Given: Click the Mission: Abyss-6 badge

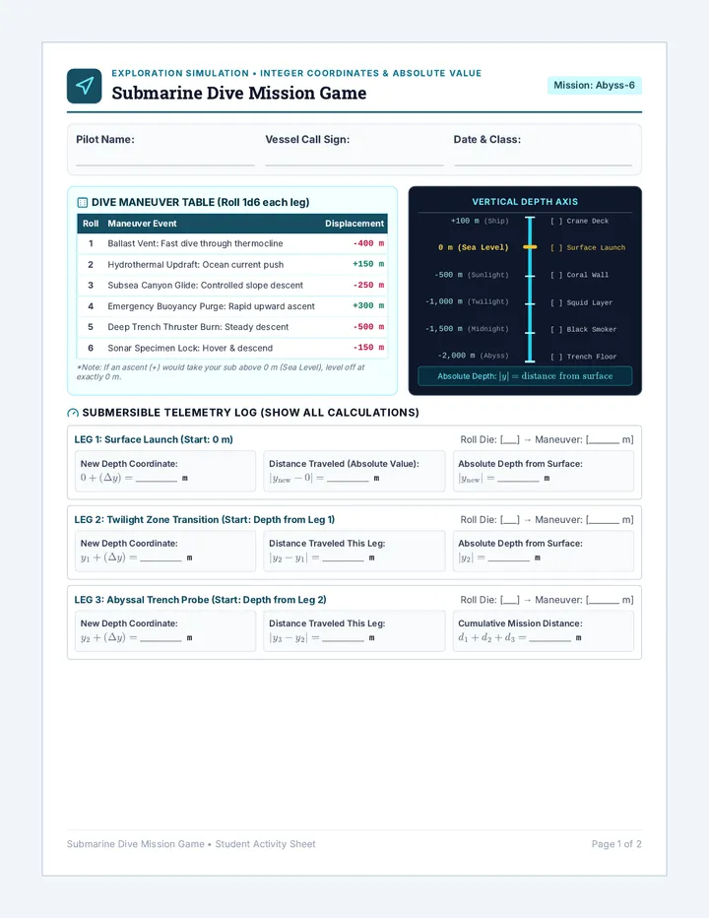Looking at the screenshot, I should pos(594,86).
